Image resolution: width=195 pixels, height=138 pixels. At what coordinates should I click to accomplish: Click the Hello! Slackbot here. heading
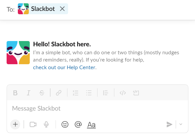pos(62,44)
